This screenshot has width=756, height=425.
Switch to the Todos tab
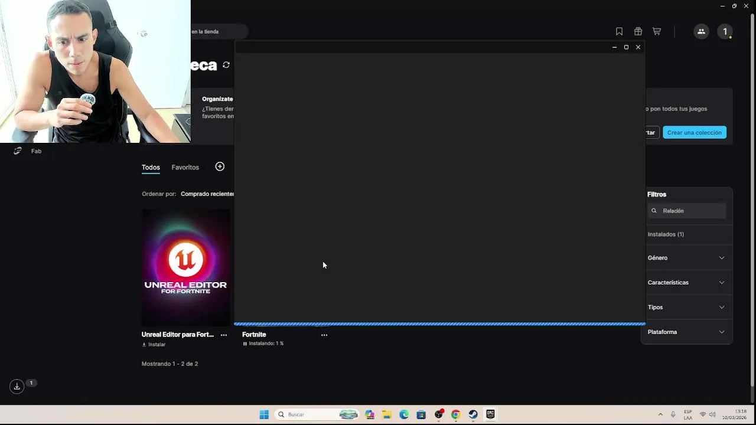(151, 167)
